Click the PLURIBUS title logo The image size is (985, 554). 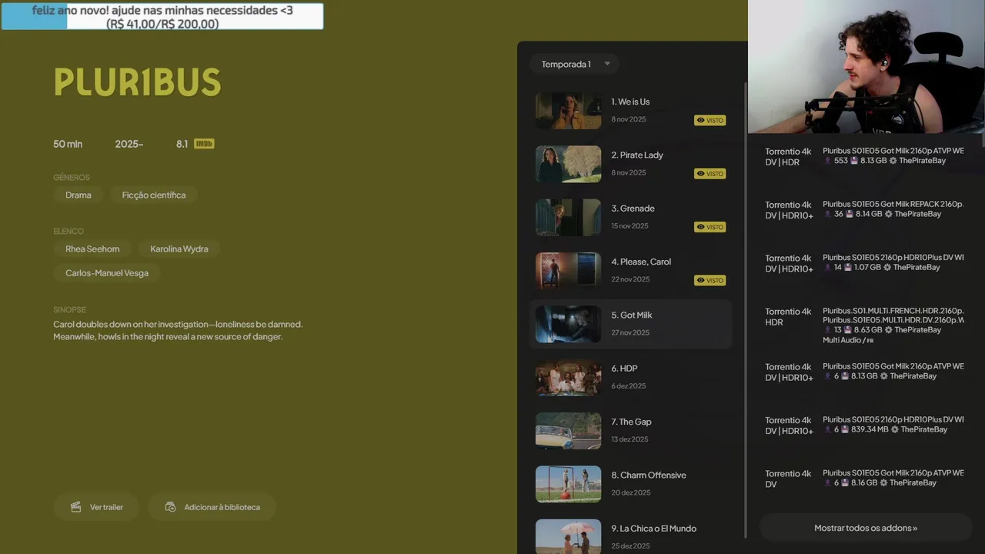tap(138, 82)
